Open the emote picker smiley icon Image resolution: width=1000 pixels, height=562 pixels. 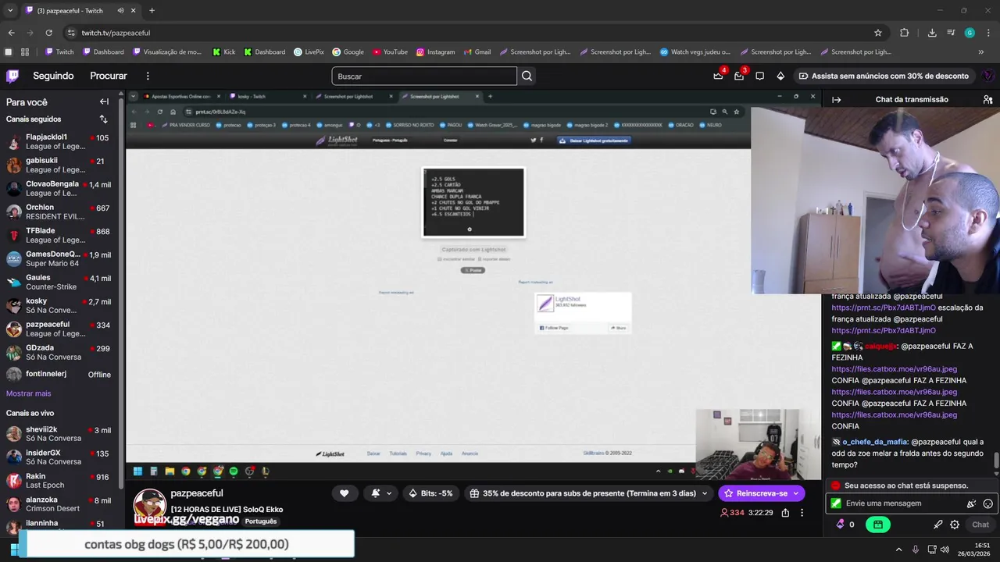(x=987, y=504)
